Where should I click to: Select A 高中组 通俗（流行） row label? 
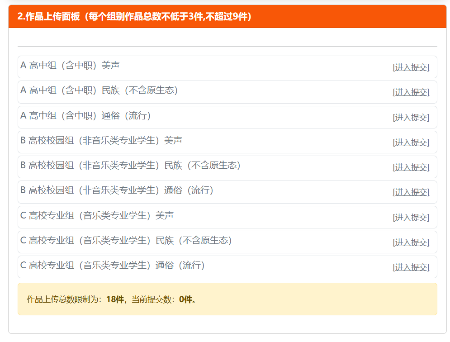pyautogui.click(x=85, y=115)
